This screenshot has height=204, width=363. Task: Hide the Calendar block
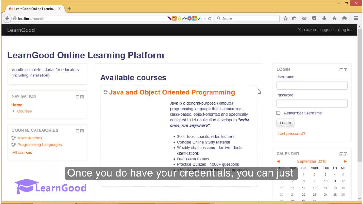(x=341, y=154)
